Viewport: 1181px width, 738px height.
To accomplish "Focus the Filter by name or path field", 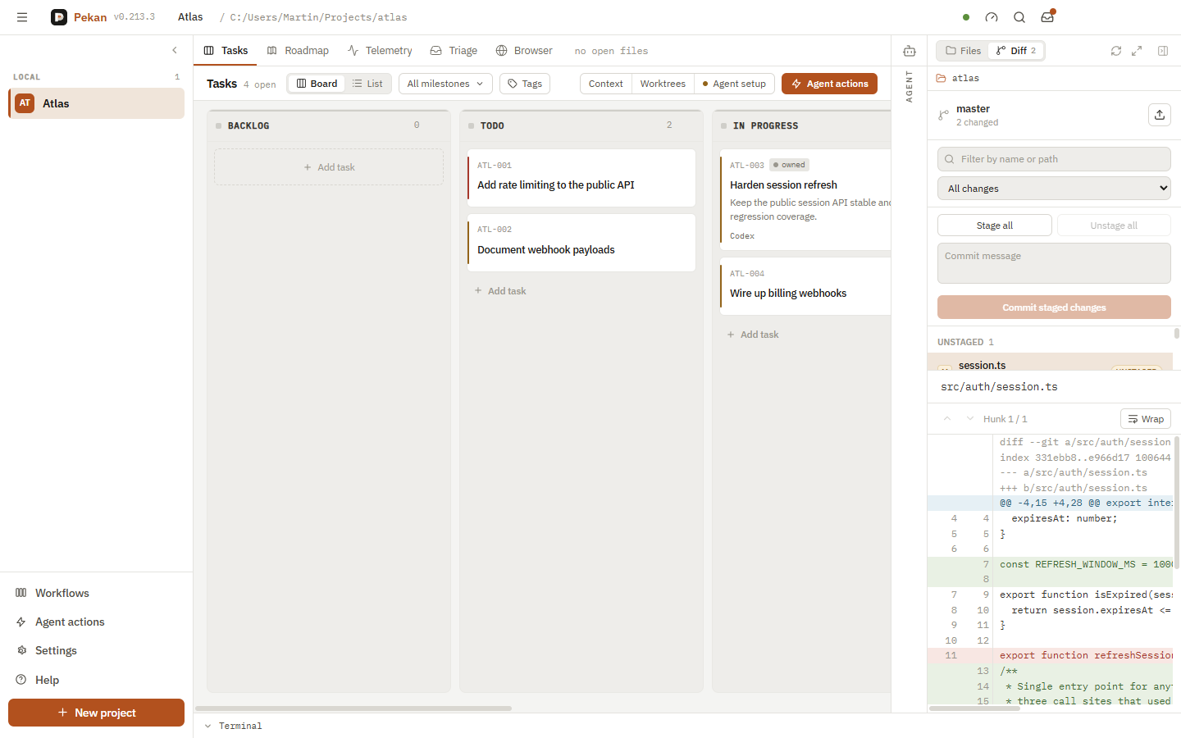I will point(1054,159).
